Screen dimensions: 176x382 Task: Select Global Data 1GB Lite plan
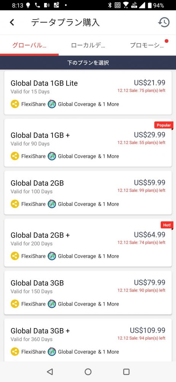88,93
